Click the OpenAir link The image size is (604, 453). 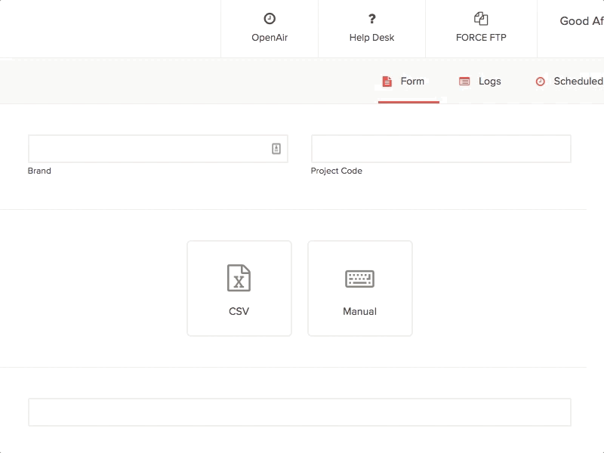[x=269, y=28]
